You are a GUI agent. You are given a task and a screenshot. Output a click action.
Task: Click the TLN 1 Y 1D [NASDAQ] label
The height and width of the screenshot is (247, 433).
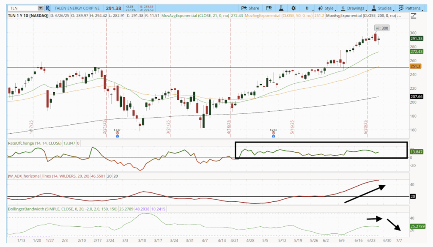click(28, 16)
